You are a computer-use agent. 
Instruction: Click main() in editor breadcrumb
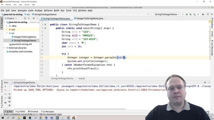coord(82,79)
